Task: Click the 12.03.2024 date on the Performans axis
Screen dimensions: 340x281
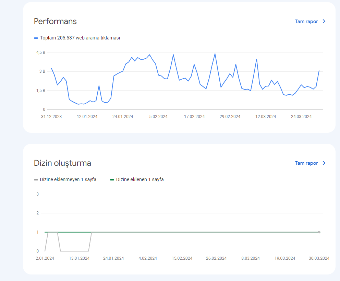Action: pyautogui.click(x=266, y=117)
